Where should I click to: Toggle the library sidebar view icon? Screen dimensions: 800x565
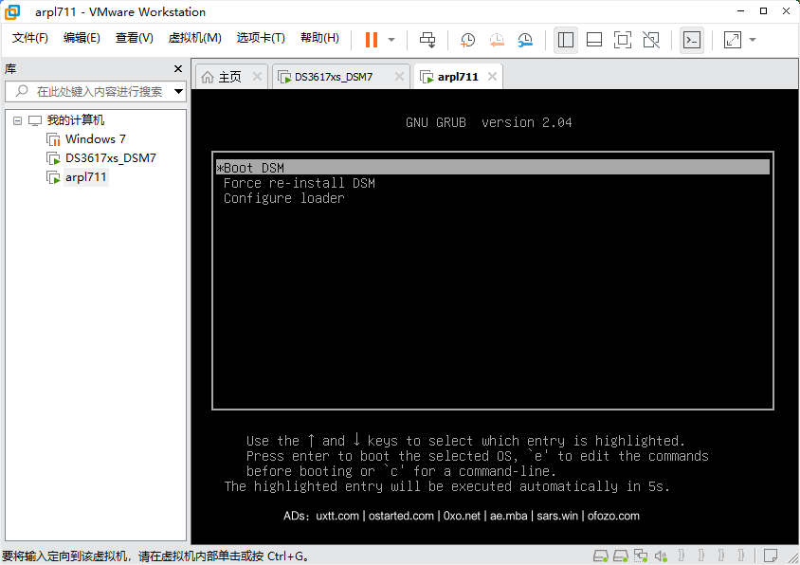tap(566, 40)
